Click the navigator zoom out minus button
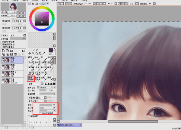181x130 pixels. coord(18,13)
